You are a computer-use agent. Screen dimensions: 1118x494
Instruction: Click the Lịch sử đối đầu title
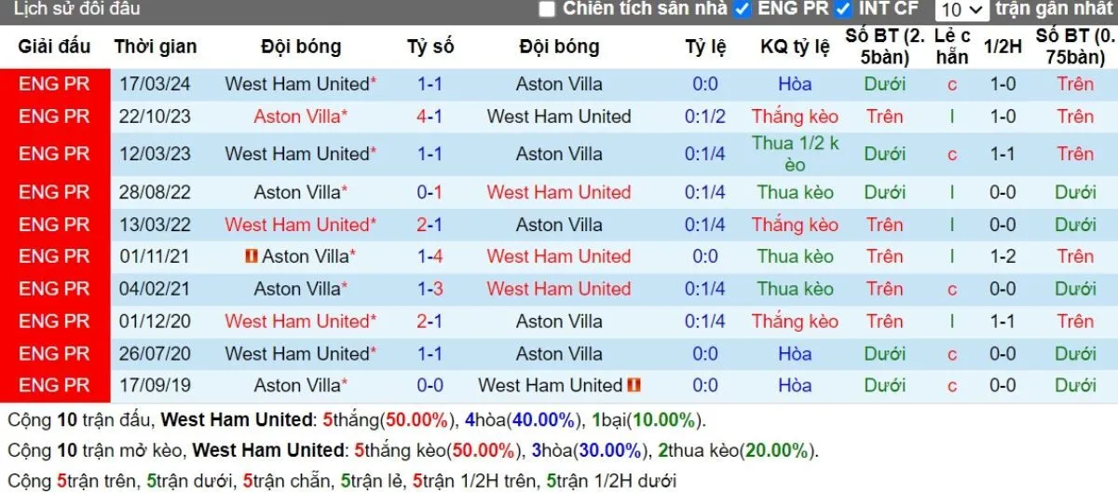click(x=77, y=9)
